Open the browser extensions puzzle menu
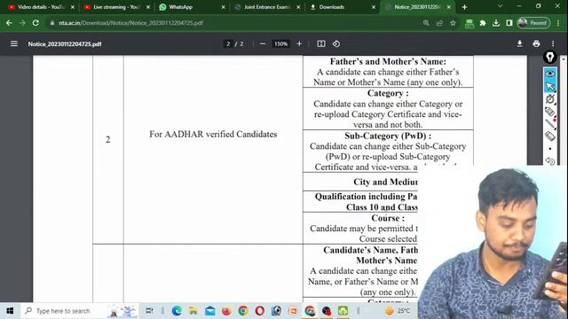Screen dimensions: 568x319 coord(483,23)
